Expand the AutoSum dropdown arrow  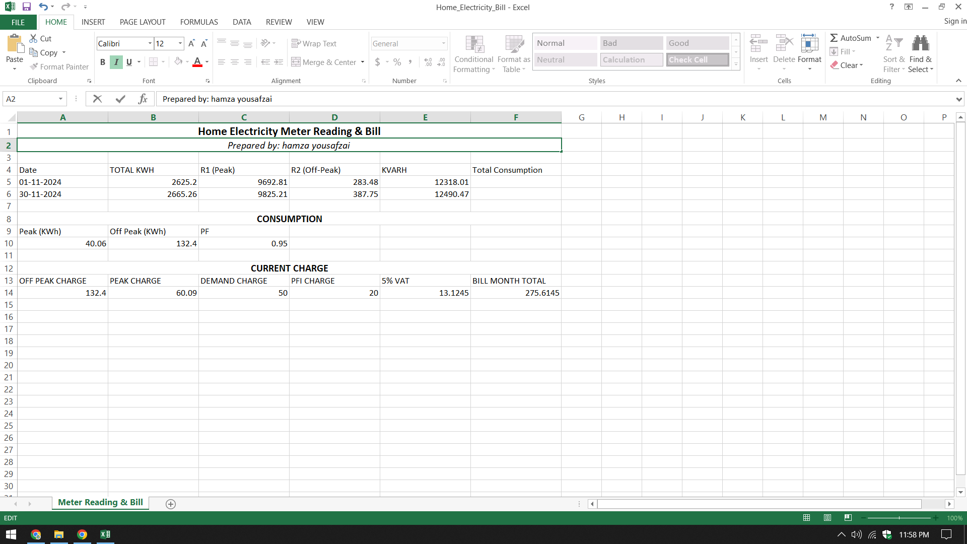pyautogui.click(x=878, y=38)
